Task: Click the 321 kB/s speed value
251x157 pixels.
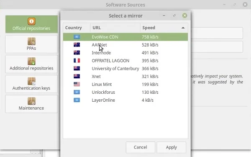Action: pyautogui.click(x=150, y=77)
